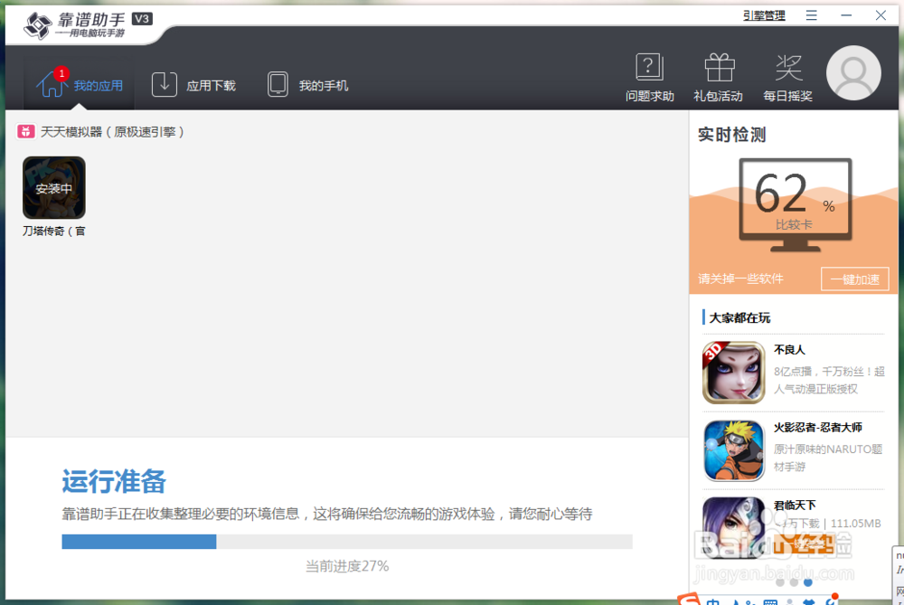Click the orange install button under 君临天下
This screenshot has width=904, height=605.
804,544
